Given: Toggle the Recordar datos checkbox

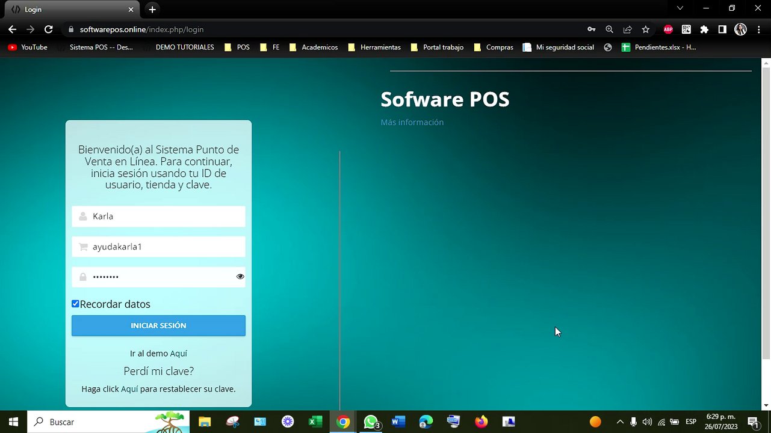Looking at the screenshot, I should point(75,304).
